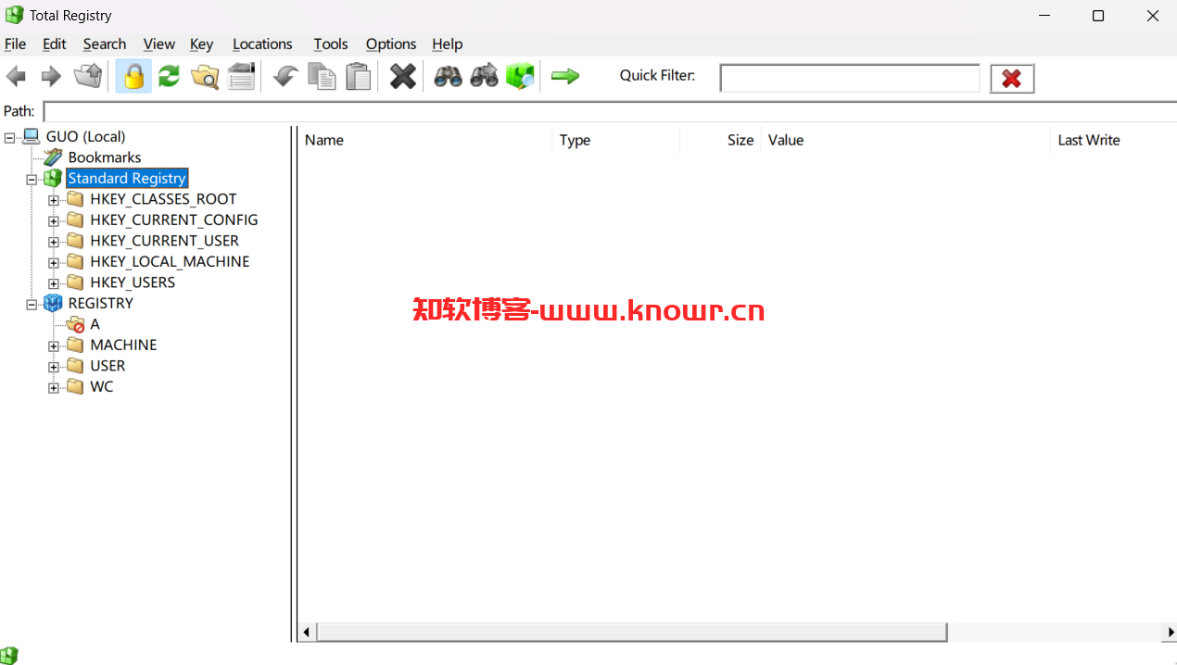This screenshot has height=665, width=1177.
Task: Expand HKEY_USERS key
Action: click(54, 283)
